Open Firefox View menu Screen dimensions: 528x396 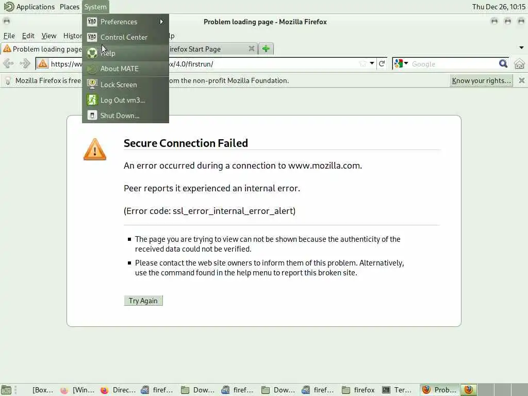pyautogui.click(x=49, y=36)
